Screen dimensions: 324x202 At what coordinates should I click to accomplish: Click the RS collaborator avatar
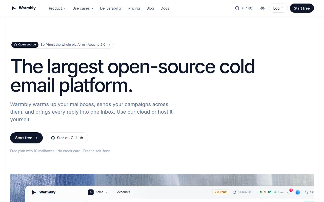pos(270,192)
